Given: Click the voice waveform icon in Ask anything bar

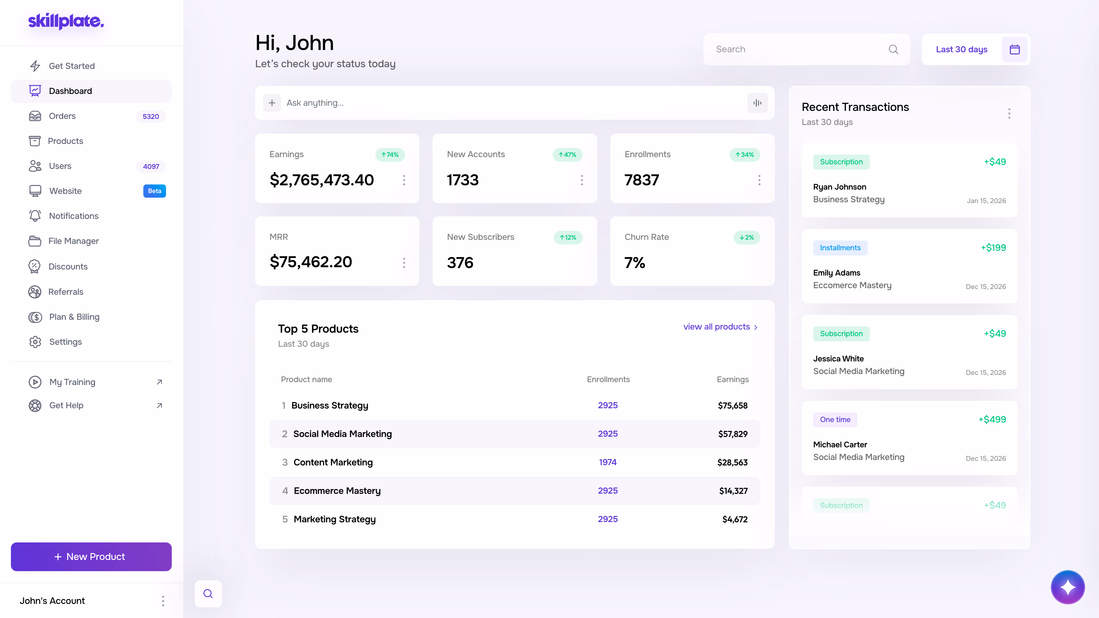Looking at the screenshot, I should click(757, 103).
